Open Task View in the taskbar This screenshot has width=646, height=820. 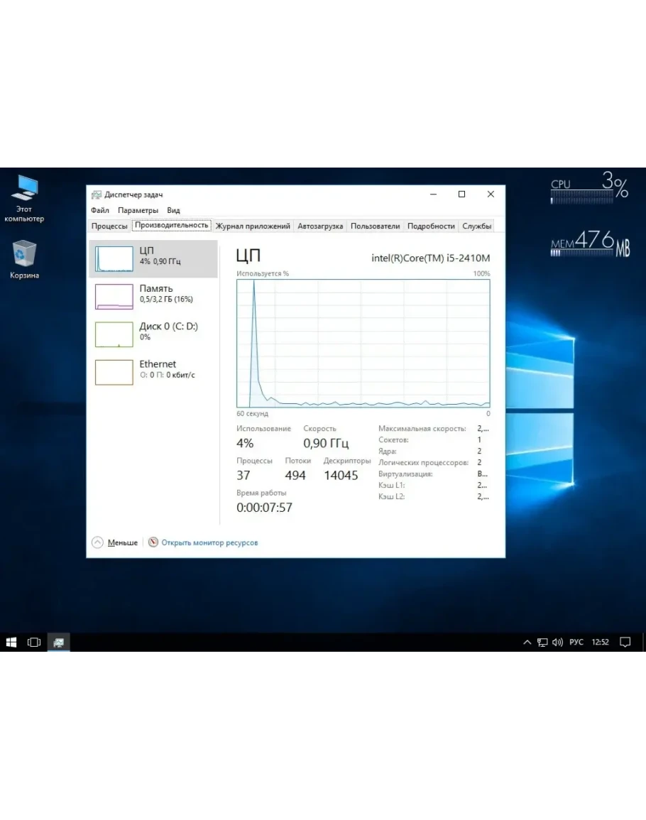point(34,642)
